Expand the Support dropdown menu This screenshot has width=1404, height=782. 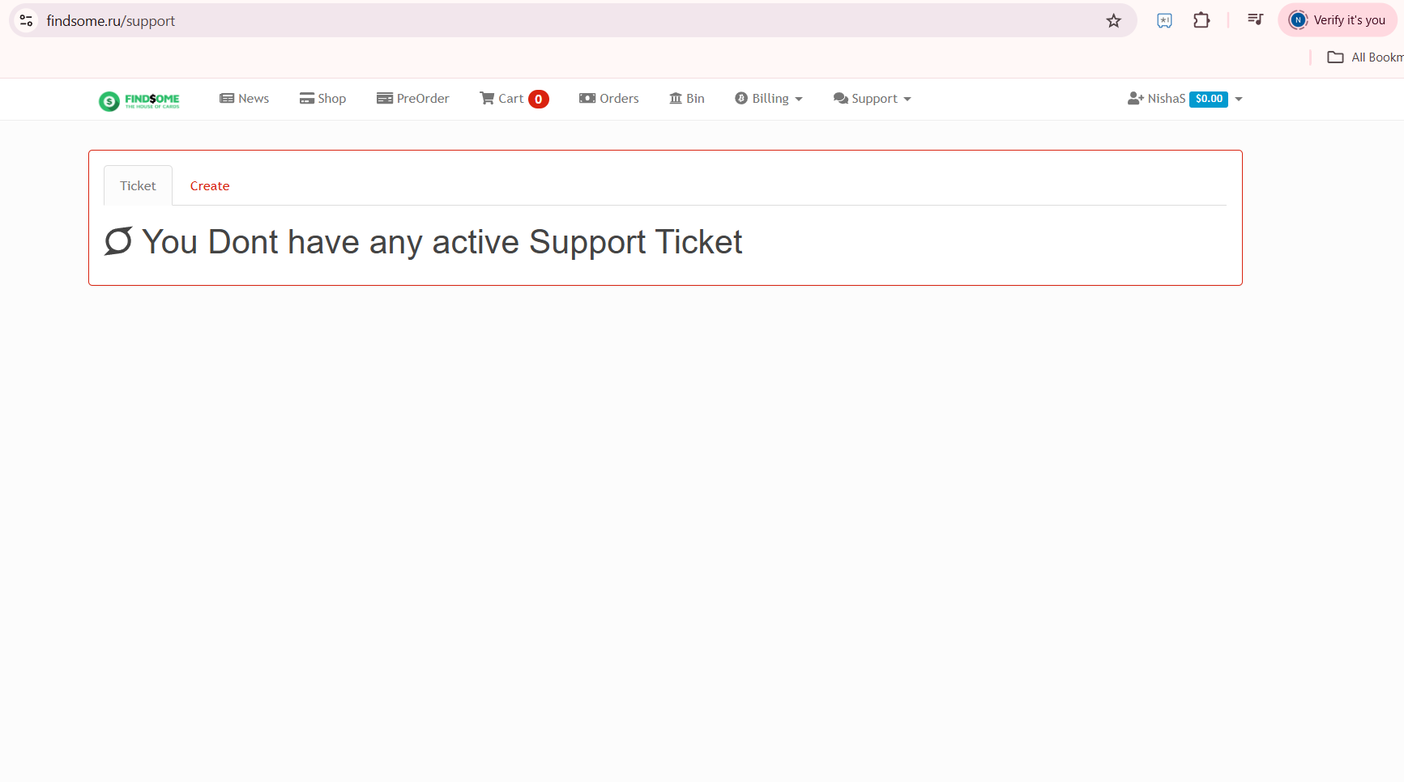(x=873, y=99)
